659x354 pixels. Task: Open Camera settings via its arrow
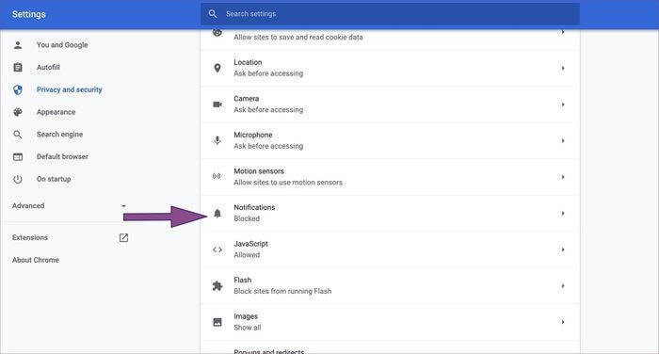pyautogui.click(x=563, y=105)
